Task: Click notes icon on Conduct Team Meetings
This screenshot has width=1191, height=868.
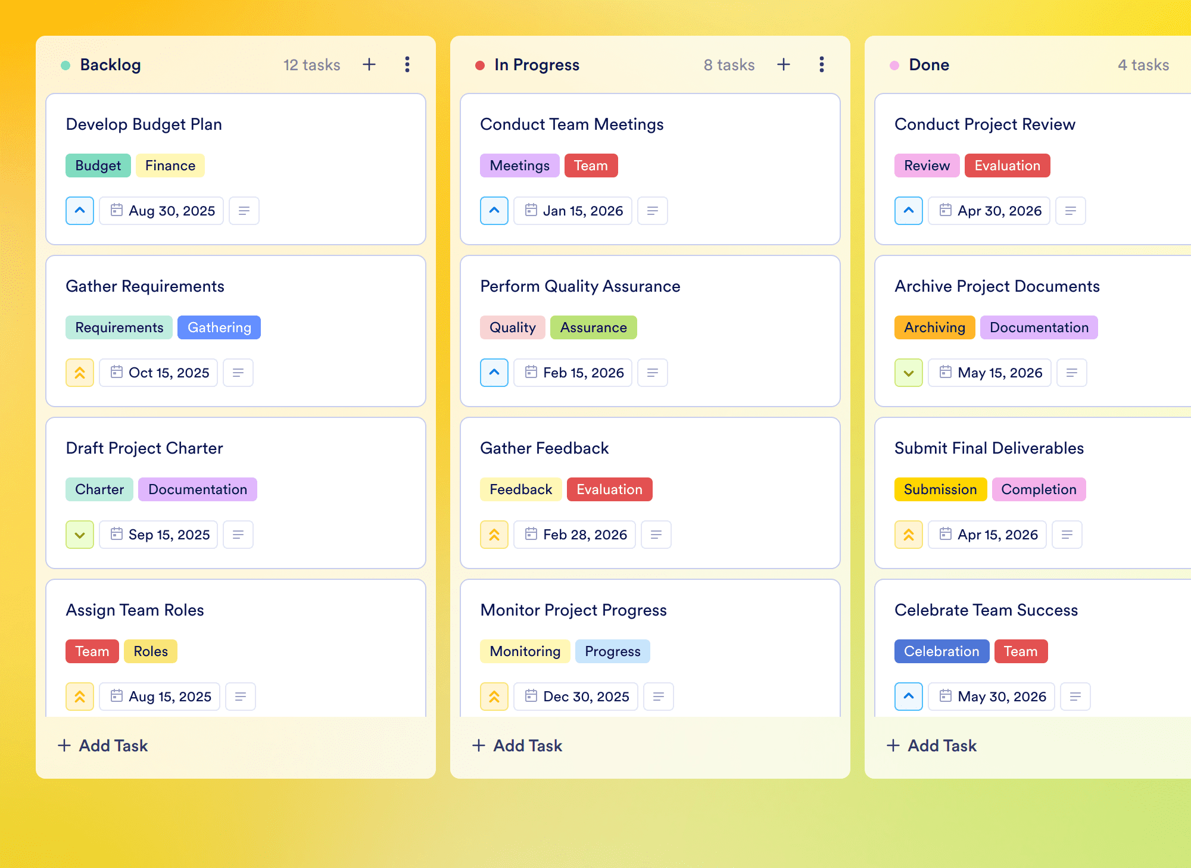Action: click(653, 211)
